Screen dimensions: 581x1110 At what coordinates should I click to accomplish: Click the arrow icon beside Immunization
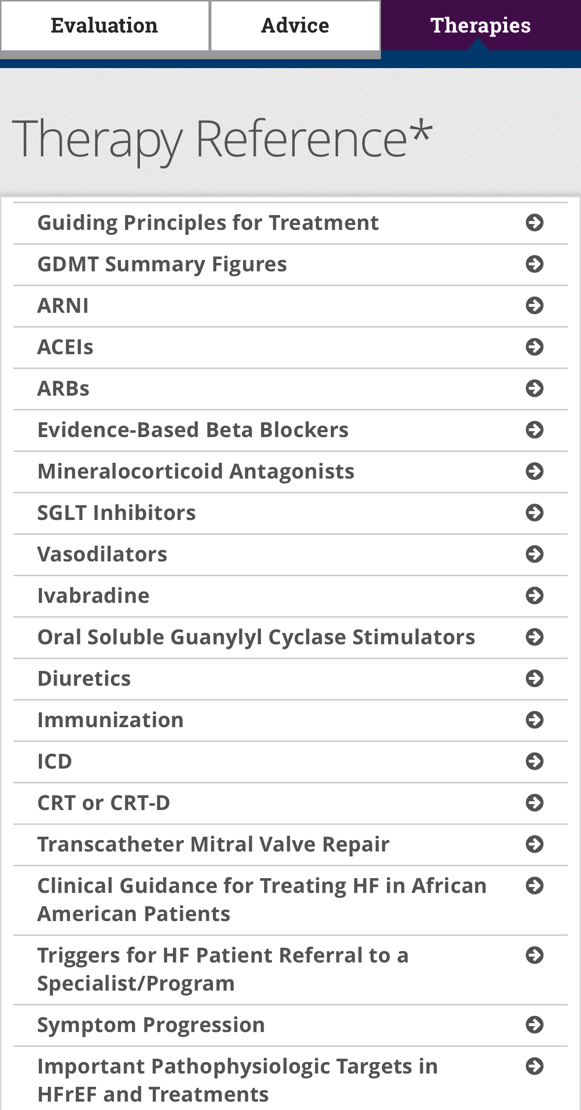point(534,720)
